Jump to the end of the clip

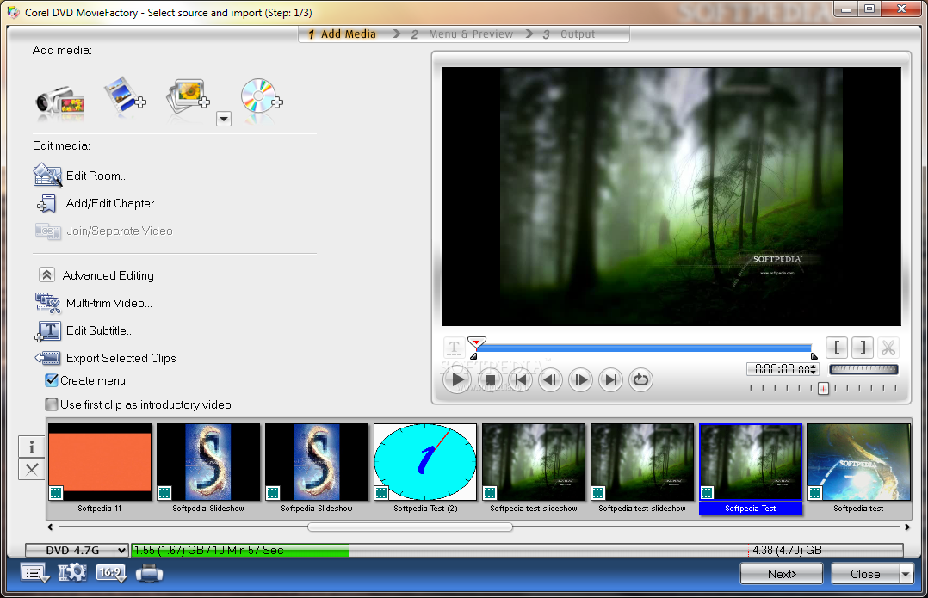[611, 379]
